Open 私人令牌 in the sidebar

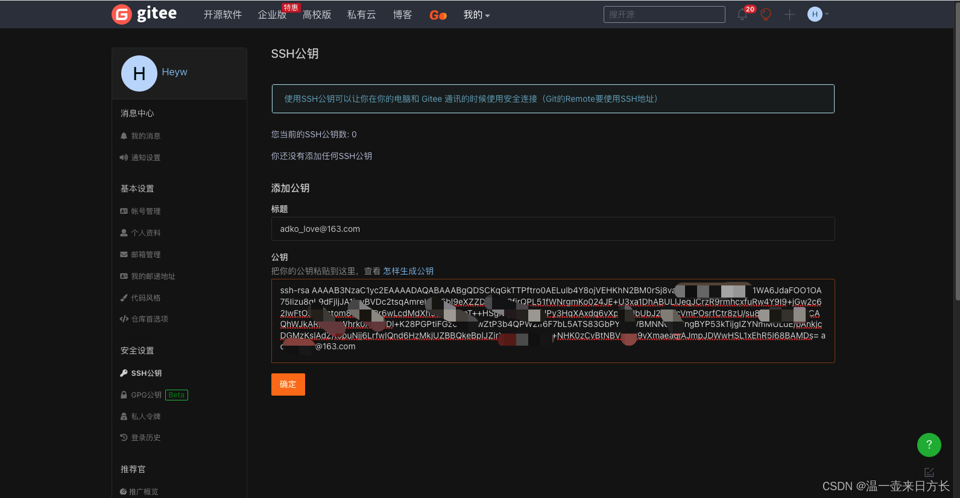pyautogui.click(x=145, y=417)
